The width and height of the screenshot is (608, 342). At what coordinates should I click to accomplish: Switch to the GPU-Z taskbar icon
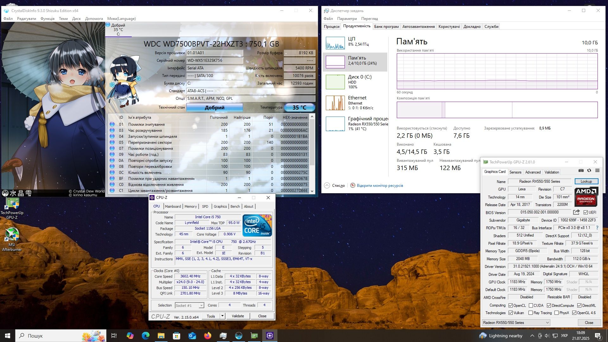click(x=254, y=336)
